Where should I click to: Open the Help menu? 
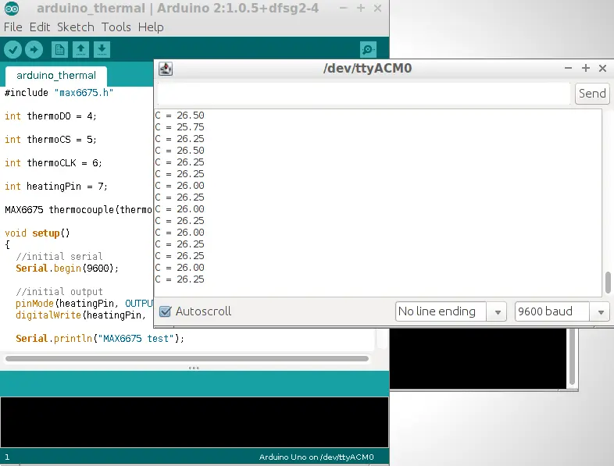click(151, 27)
